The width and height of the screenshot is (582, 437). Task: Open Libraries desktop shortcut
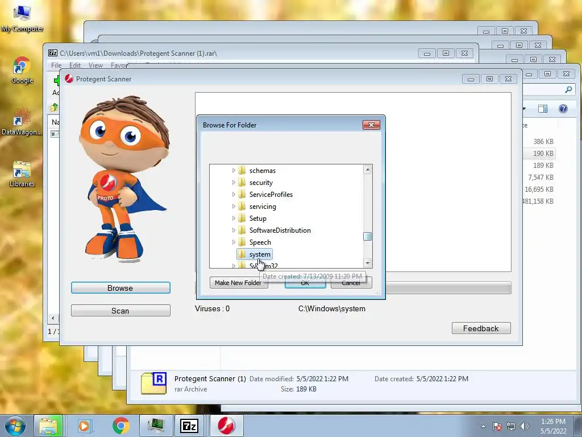(22, 174)
